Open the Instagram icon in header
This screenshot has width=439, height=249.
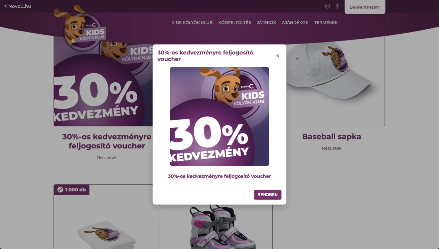coord(327,6)
